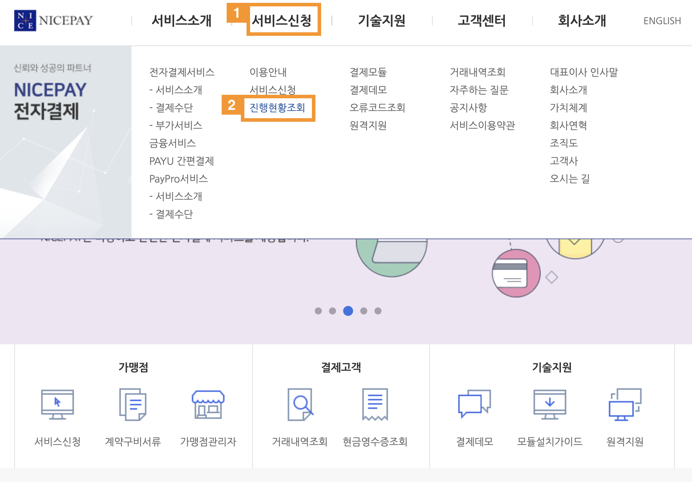
Task: Open 서비스신청 top menu
Action: point(282,21)
